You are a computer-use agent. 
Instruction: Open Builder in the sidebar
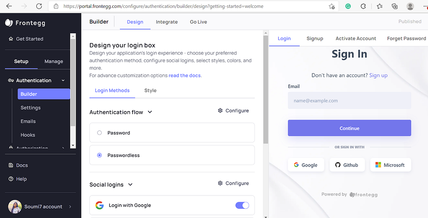pos(43,94)
